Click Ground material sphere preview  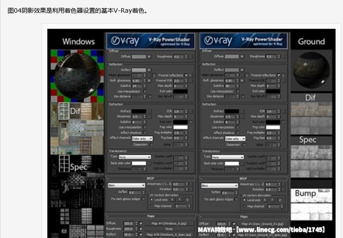click(311, 70)
